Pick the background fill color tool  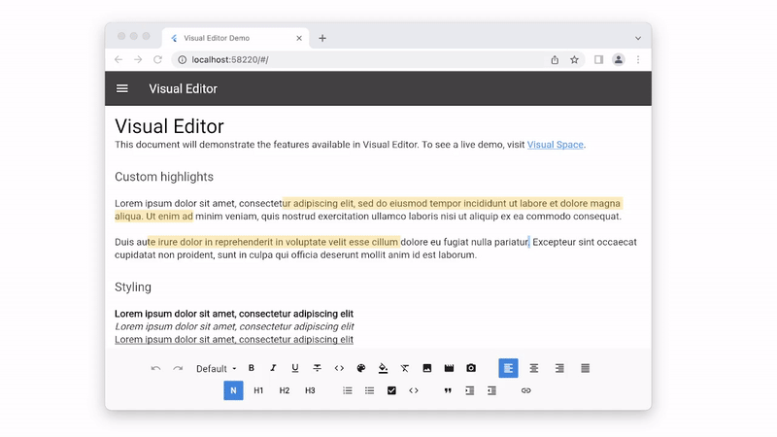(383, 368)
